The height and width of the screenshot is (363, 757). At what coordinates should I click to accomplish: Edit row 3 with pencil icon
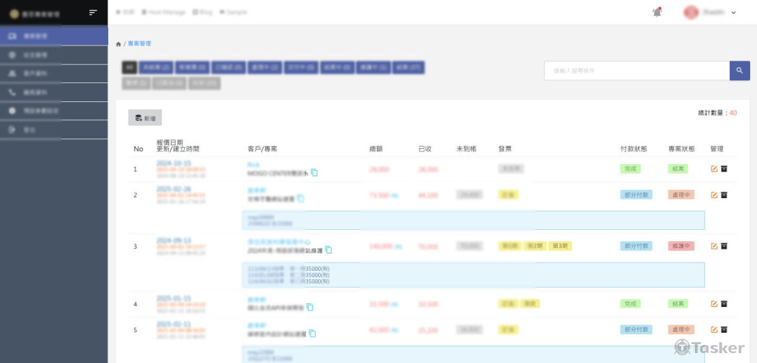coord(714,246)
